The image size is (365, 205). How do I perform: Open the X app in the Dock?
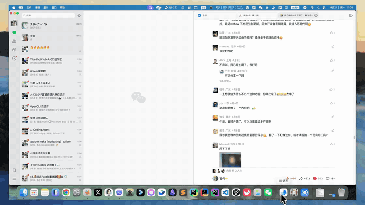(98, 192)
